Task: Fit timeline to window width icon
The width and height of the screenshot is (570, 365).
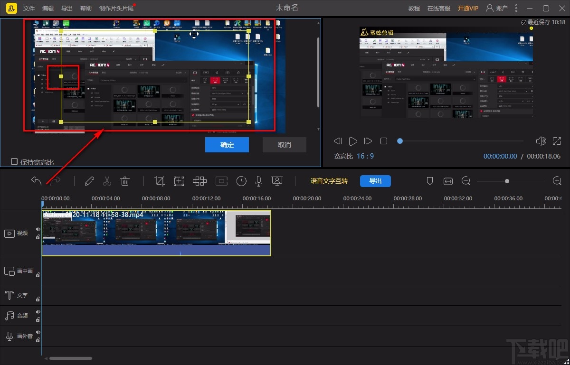Action: pyautogui.click(x=448, y=181)
